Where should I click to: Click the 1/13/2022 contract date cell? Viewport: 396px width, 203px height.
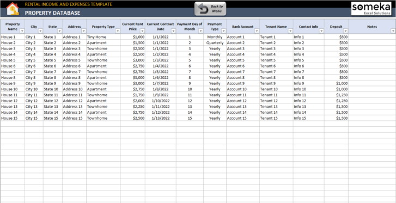tap(161, 118)
